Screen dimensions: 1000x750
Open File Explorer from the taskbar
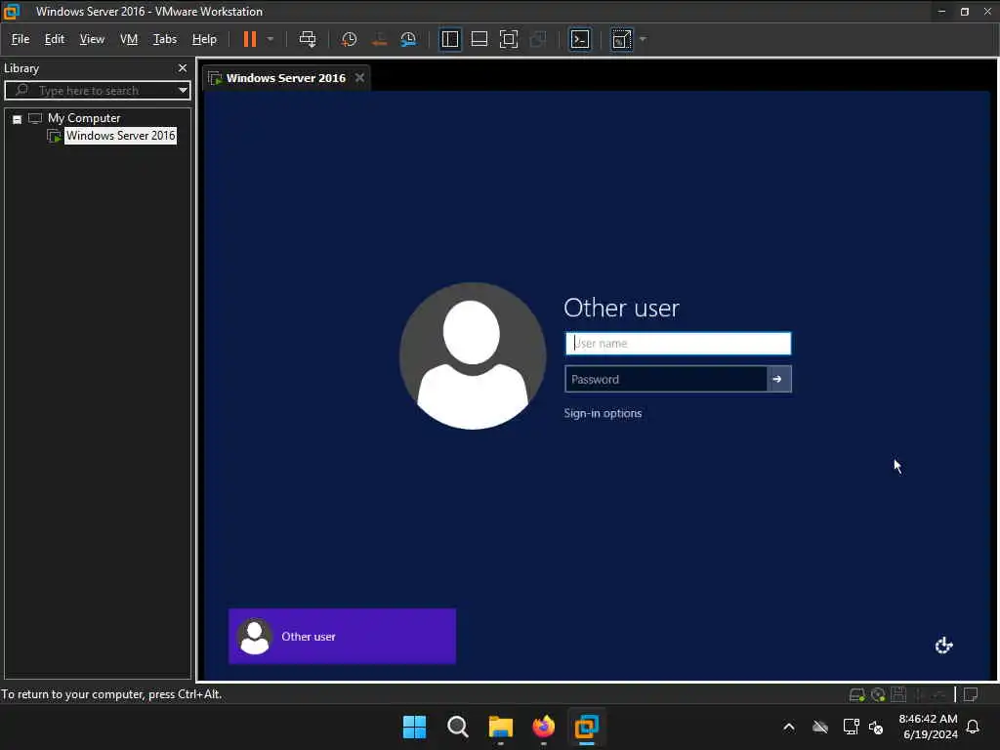(501, 727)
